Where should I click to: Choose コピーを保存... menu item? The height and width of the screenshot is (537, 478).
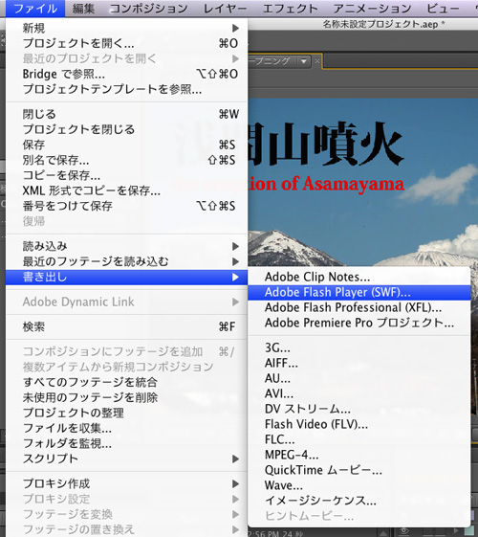[126, 175]
